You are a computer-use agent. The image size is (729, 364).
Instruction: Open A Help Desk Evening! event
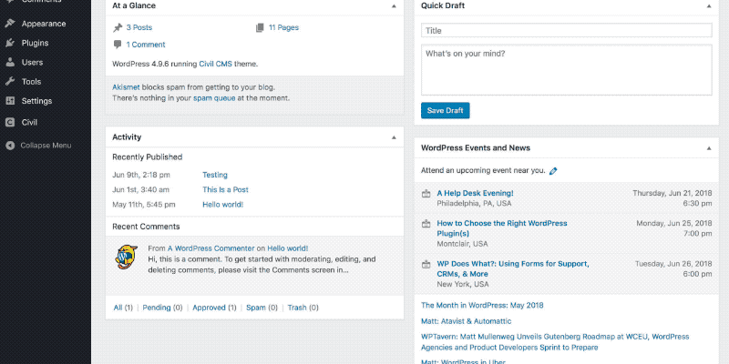click(475, 194)
